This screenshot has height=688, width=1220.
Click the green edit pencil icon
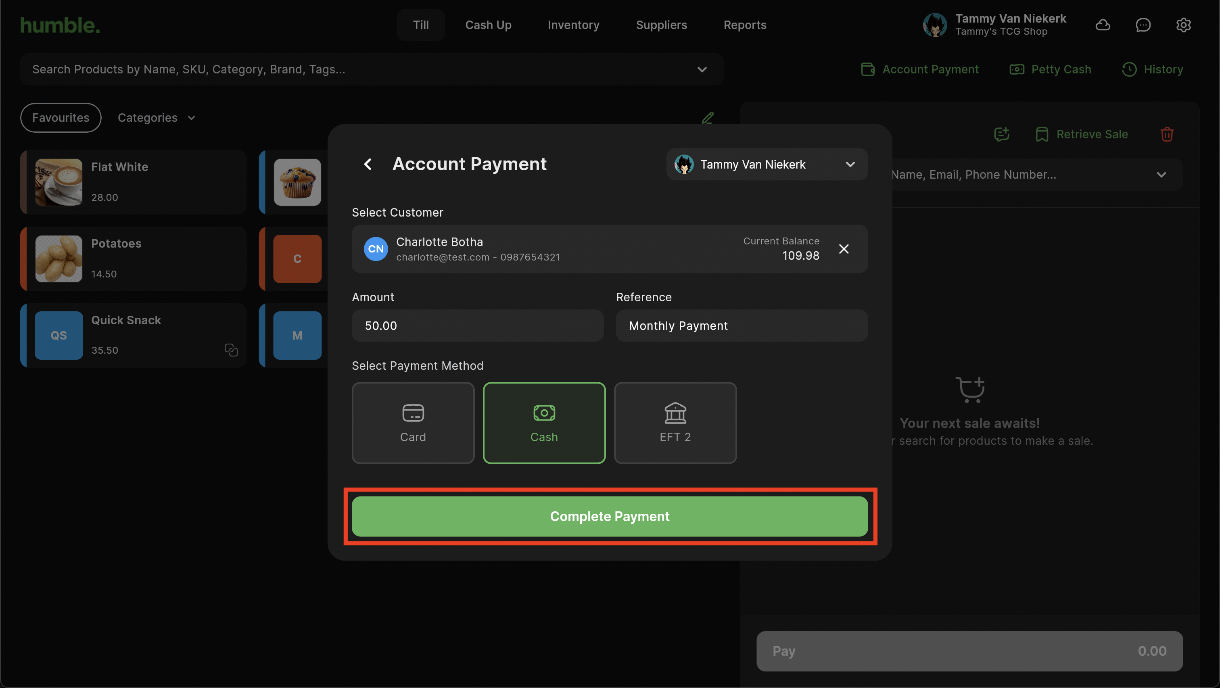coord(708,117)
